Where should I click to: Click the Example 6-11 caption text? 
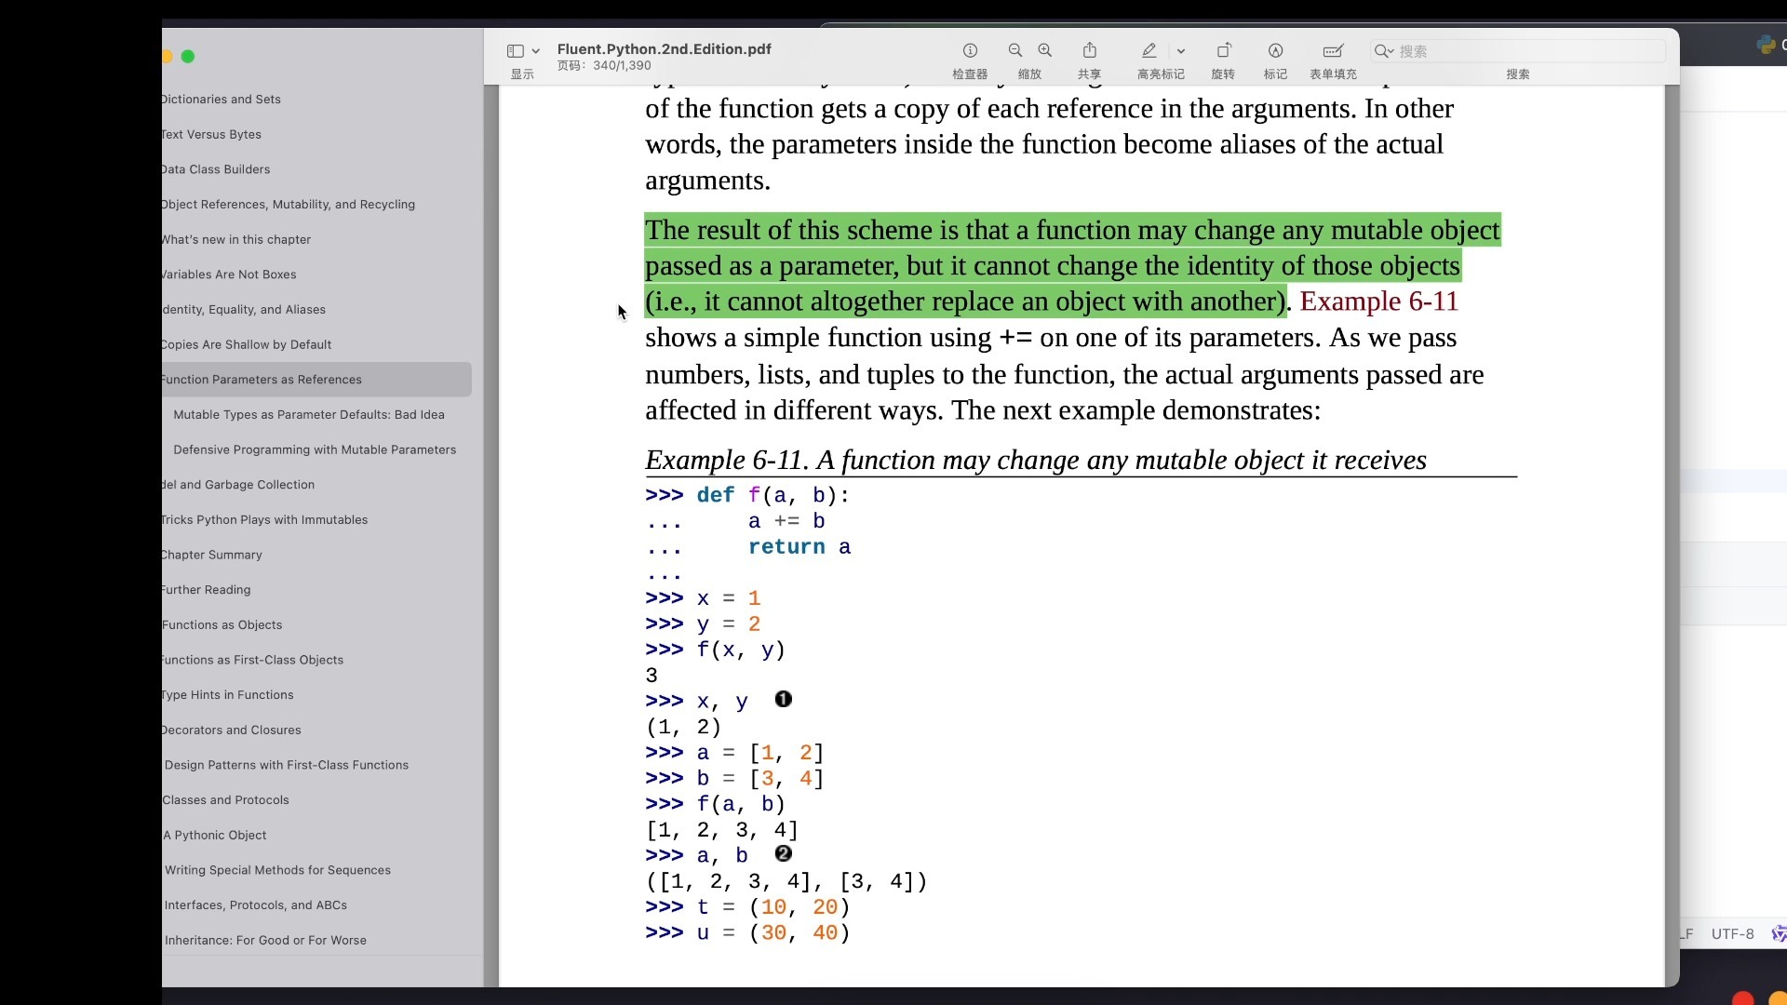[1036, 460]
